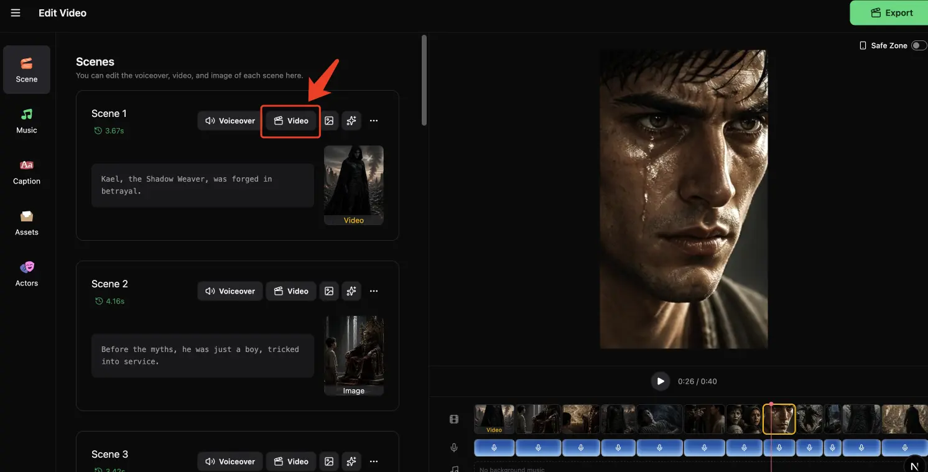This screenshot has width=928, height=472.
Task: Click the video preview of crying man
Action: click(x=684, y=199)
